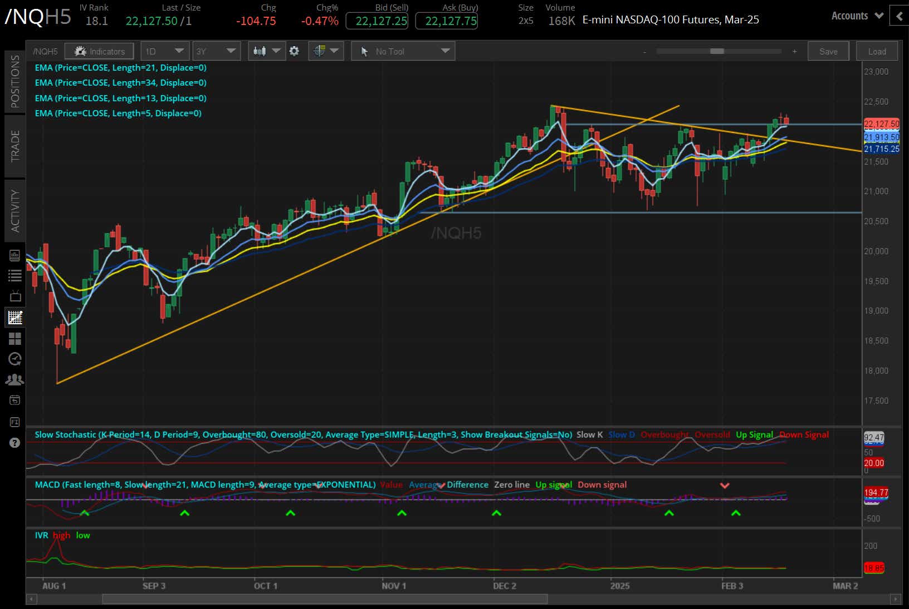Collapse the Accounts panel with right chevron

(899, 16)
